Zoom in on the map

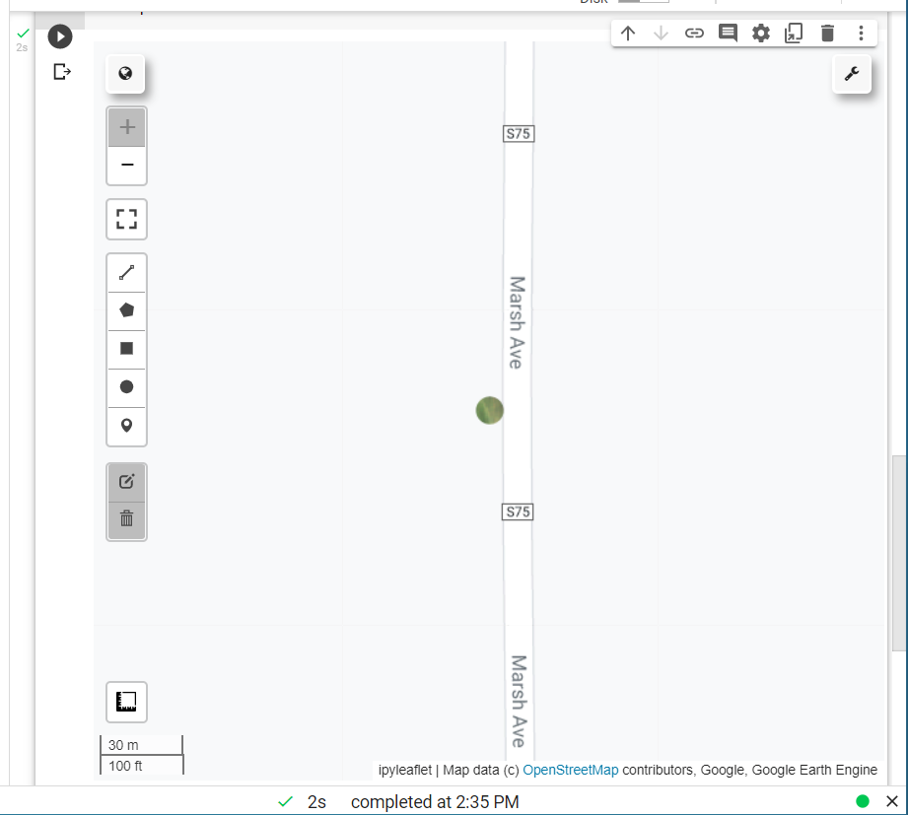point(127,127)
